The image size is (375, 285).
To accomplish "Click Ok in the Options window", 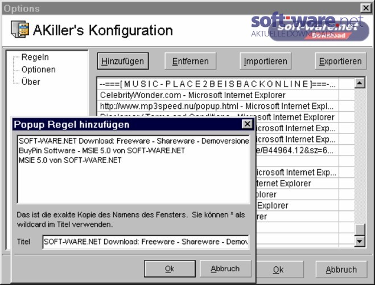I will (279, 270).
